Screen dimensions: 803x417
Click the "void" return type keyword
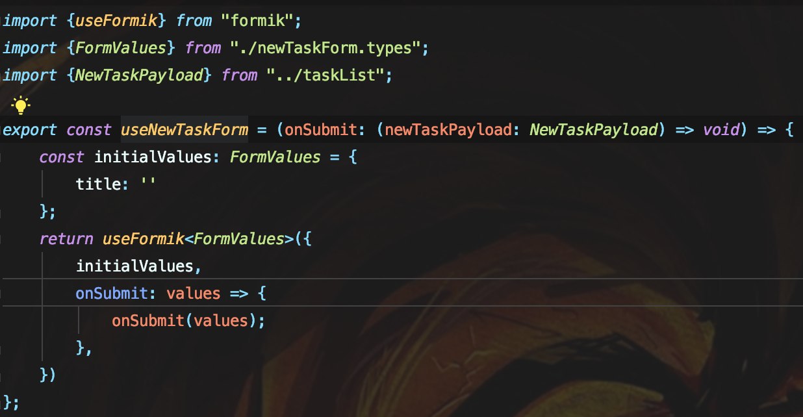722,130
